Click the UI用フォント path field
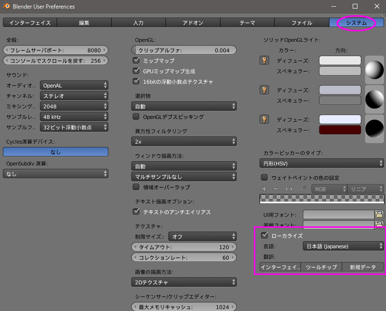The height and width of the screenshot is (311, 386). click(x=339, y=214)
